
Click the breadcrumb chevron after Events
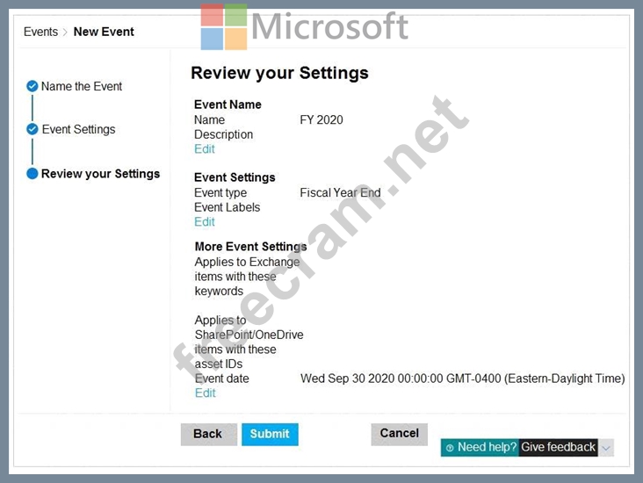click(x=65, y=32)
